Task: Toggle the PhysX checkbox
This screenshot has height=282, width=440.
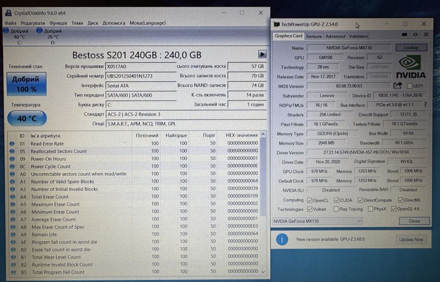Action: click(370, 209)
